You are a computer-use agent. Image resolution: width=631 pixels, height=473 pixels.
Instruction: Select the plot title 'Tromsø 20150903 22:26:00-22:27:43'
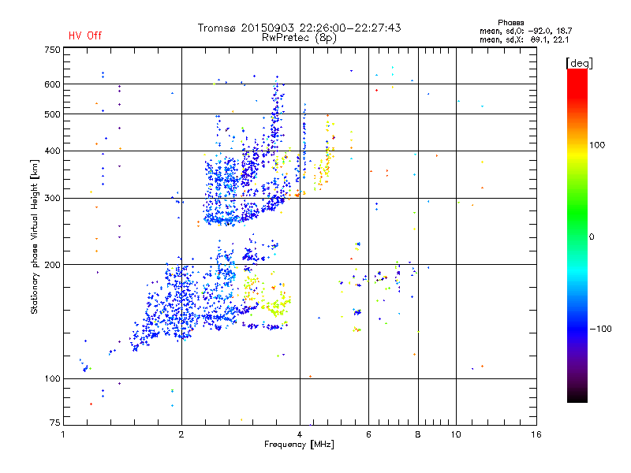299,28
